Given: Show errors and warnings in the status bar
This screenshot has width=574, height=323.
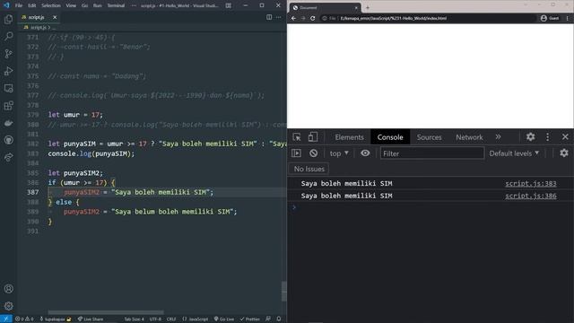Looking at the screenshot, I should coord(24,319).
